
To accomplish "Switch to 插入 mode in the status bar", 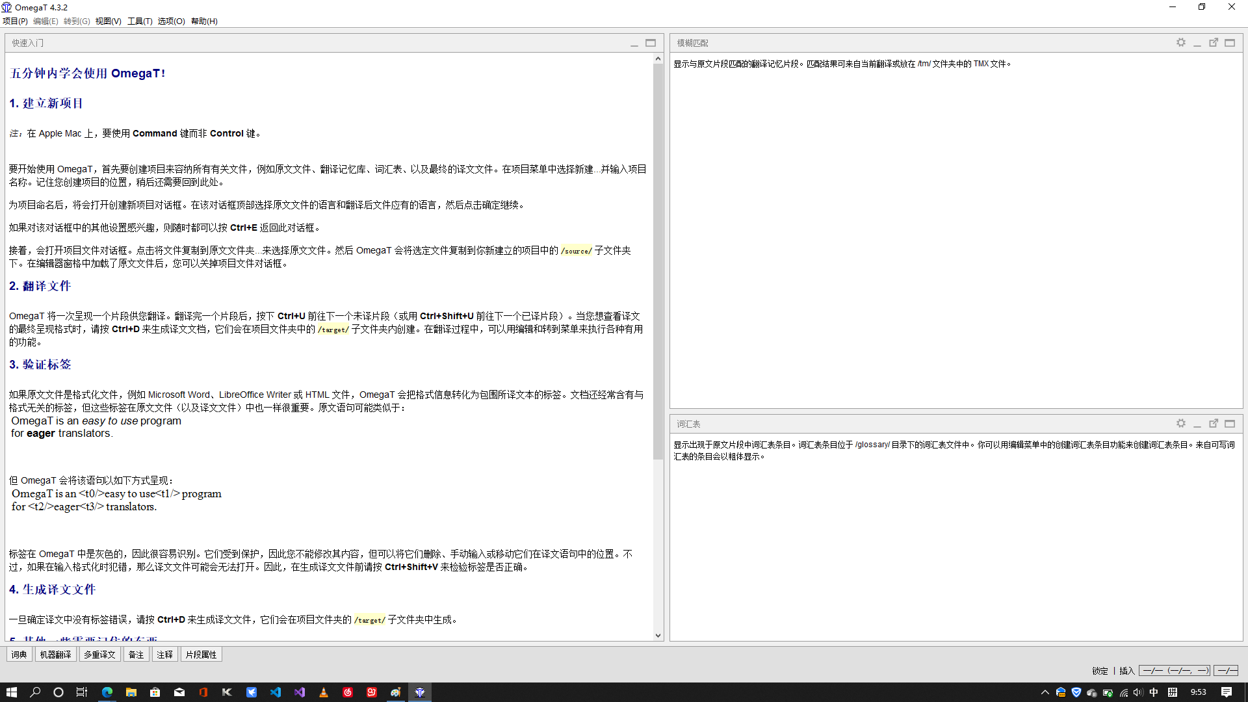I will coord(1126,671).
